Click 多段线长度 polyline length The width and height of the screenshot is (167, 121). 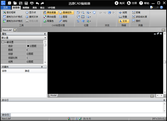tap(139, 17)
